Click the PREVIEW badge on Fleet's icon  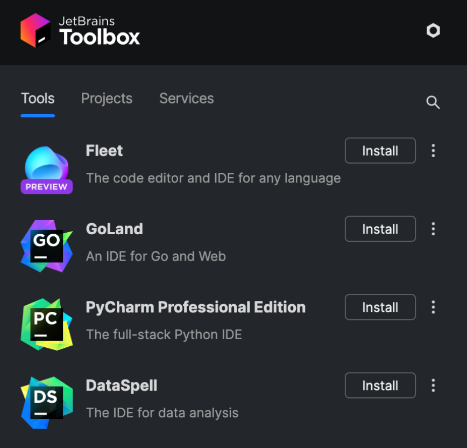pos(46,187)
